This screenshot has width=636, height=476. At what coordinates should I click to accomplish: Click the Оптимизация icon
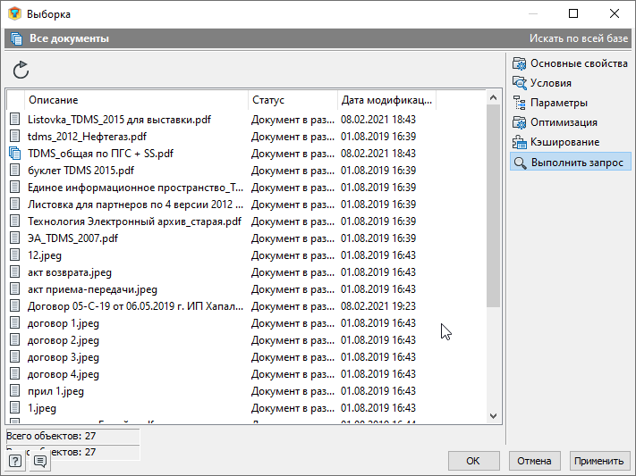click(x=519, y=123)
